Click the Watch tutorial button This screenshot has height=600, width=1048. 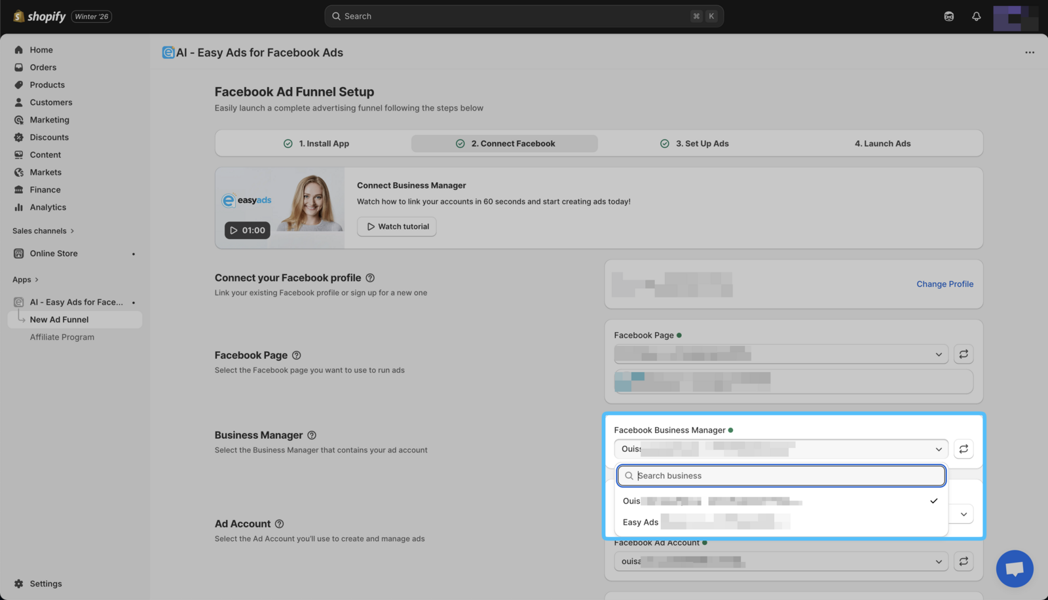coord(397,227)
